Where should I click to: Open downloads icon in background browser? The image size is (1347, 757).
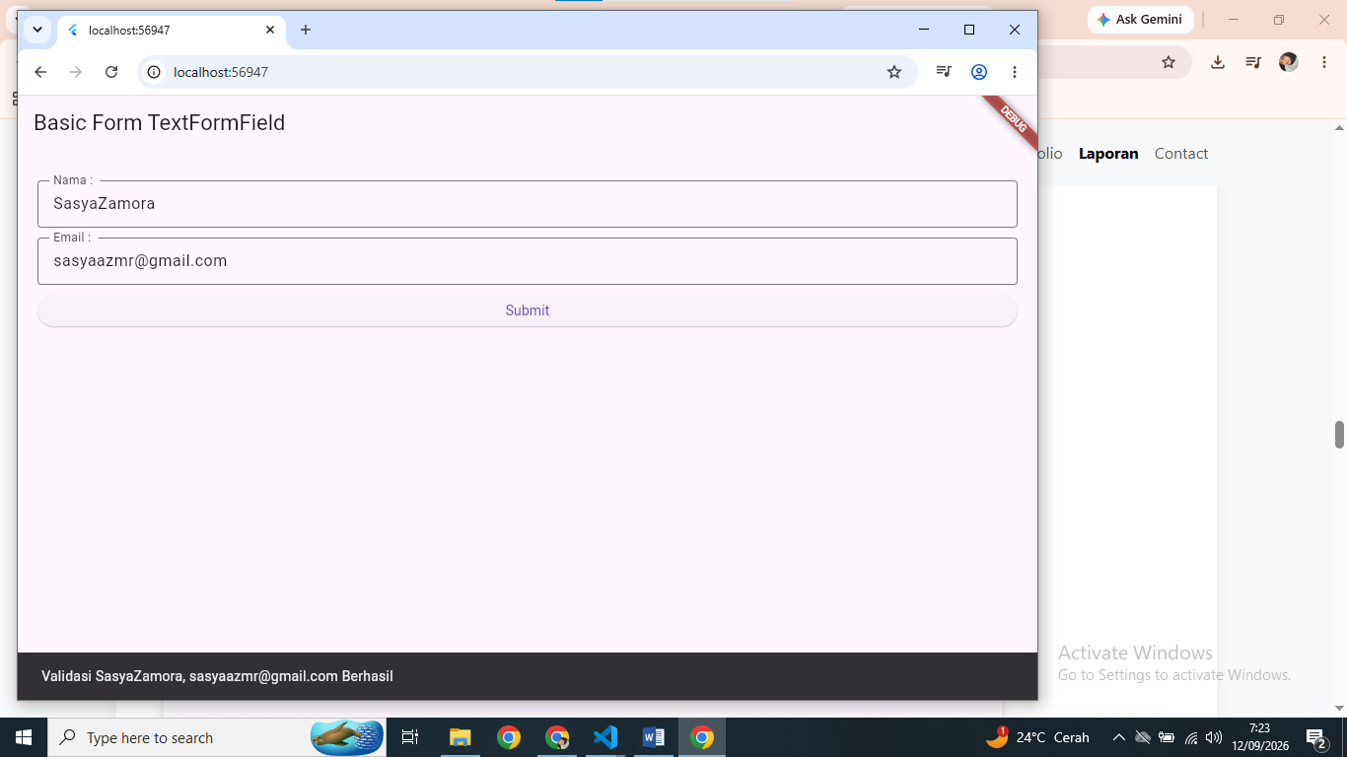click(1218, 62)
